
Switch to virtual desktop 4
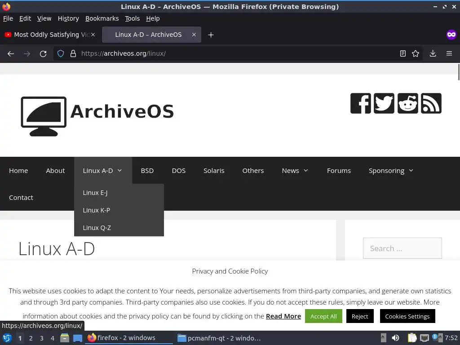tap(53, 338)
